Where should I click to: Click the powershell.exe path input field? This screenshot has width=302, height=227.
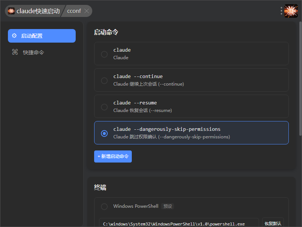tap(179, 224)
